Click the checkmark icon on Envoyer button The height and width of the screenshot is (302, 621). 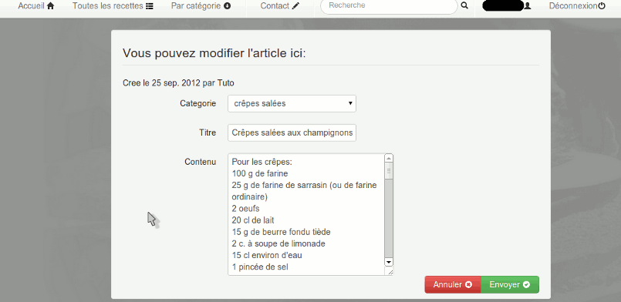click(x=526, y=284)
